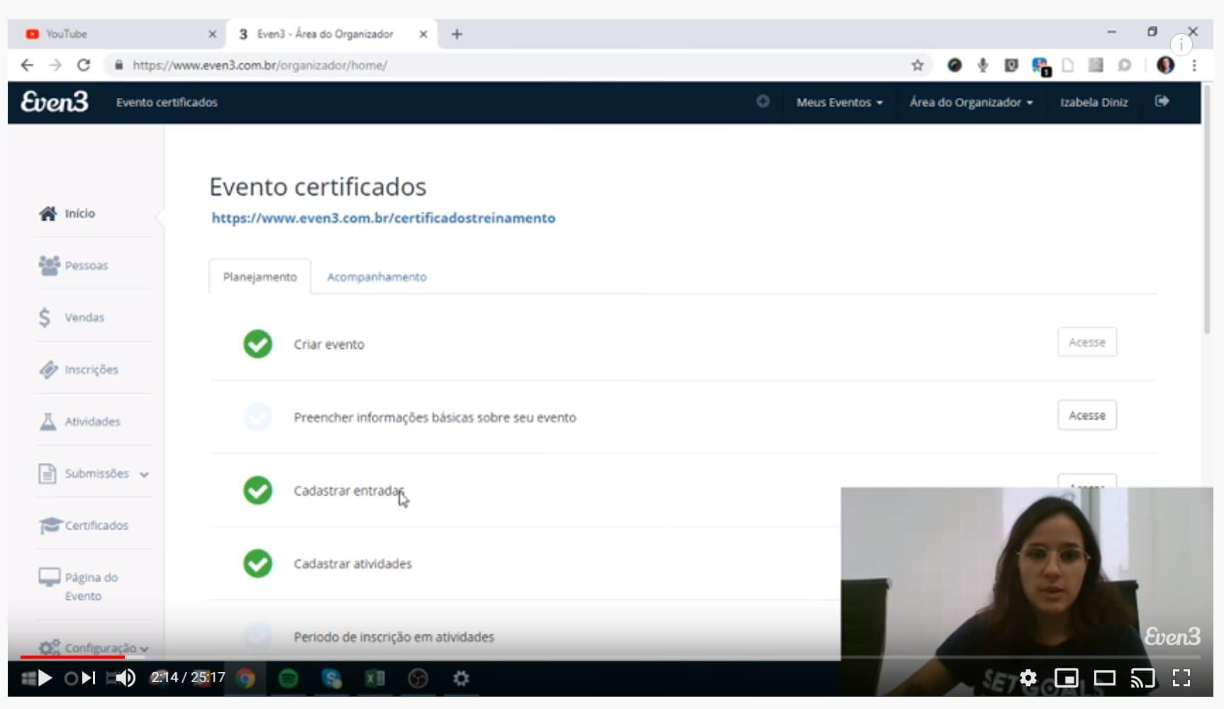
Task: Open YouTube player settings gear
Action: [x=1028, y=678]
